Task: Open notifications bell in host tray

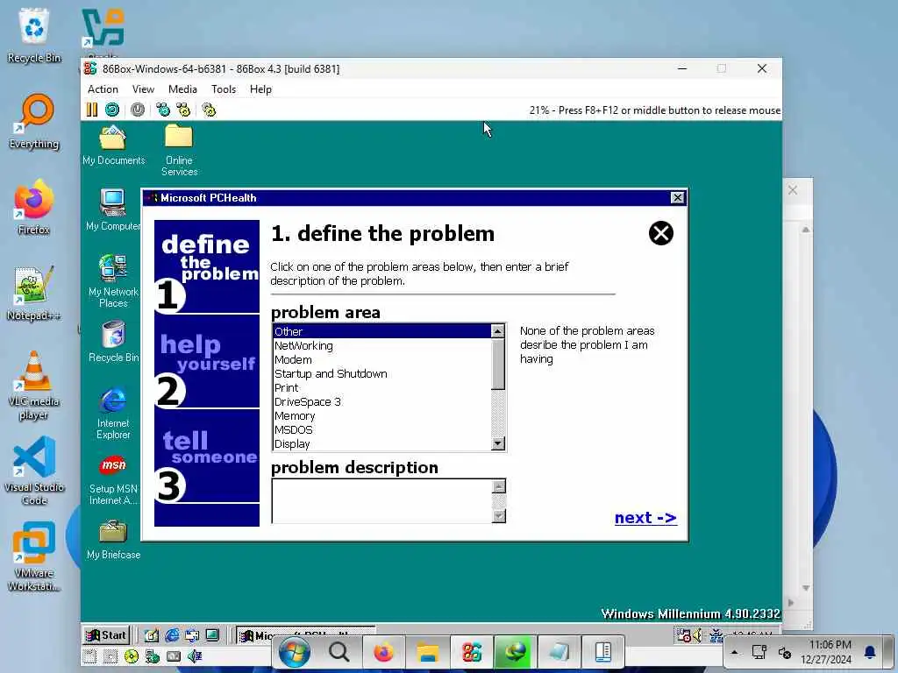Action: pos(870,652)
